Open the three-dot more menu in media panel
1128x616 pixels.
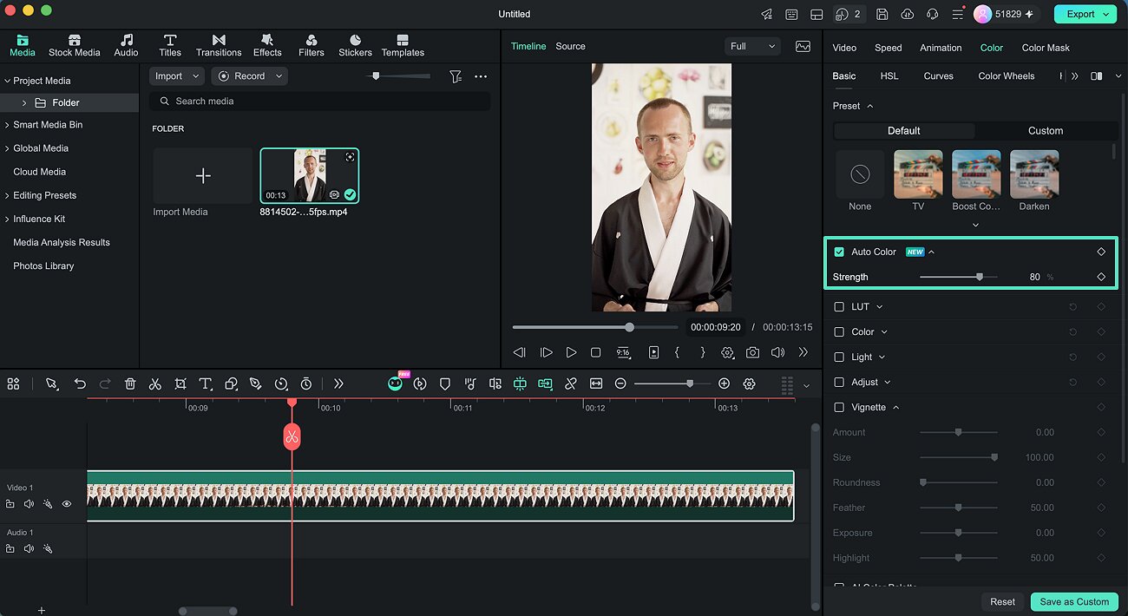481,76
